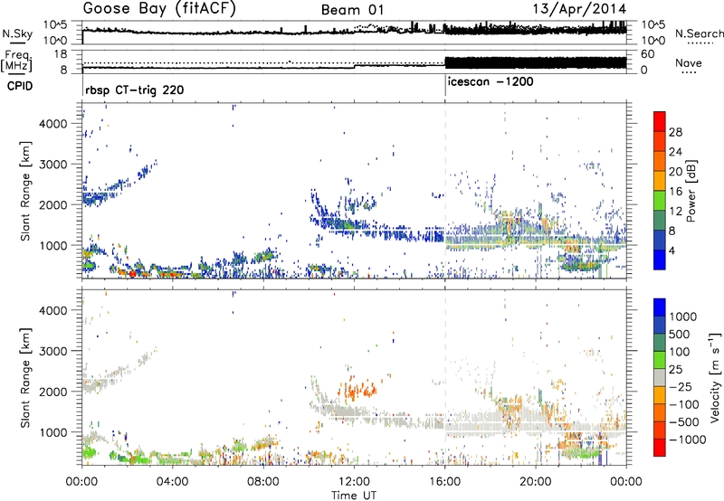Click the 'Freq. [MHz]' axis label
Screen dimensions: 724x501
click(x=16, y=61)
